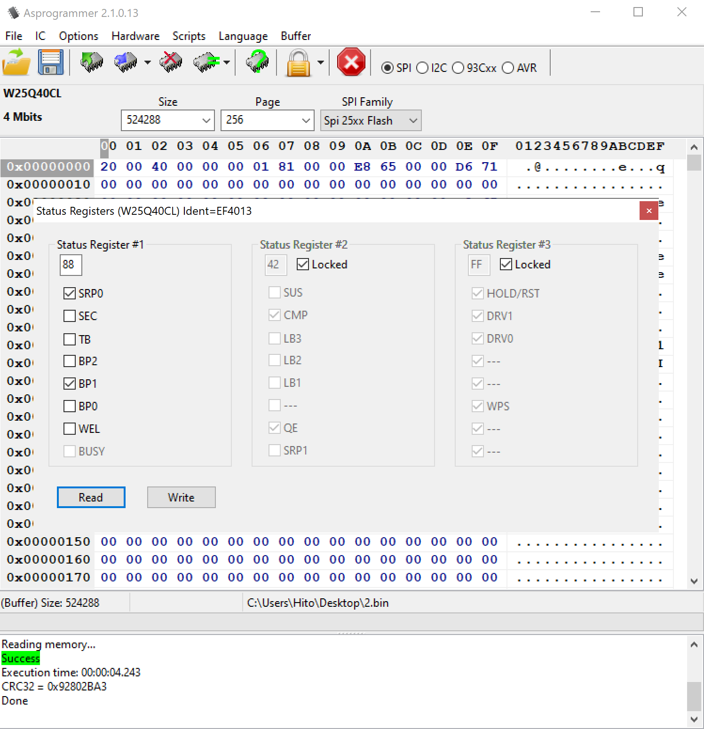
Task: Open the Hardware menu
Action: pos(135,36)
